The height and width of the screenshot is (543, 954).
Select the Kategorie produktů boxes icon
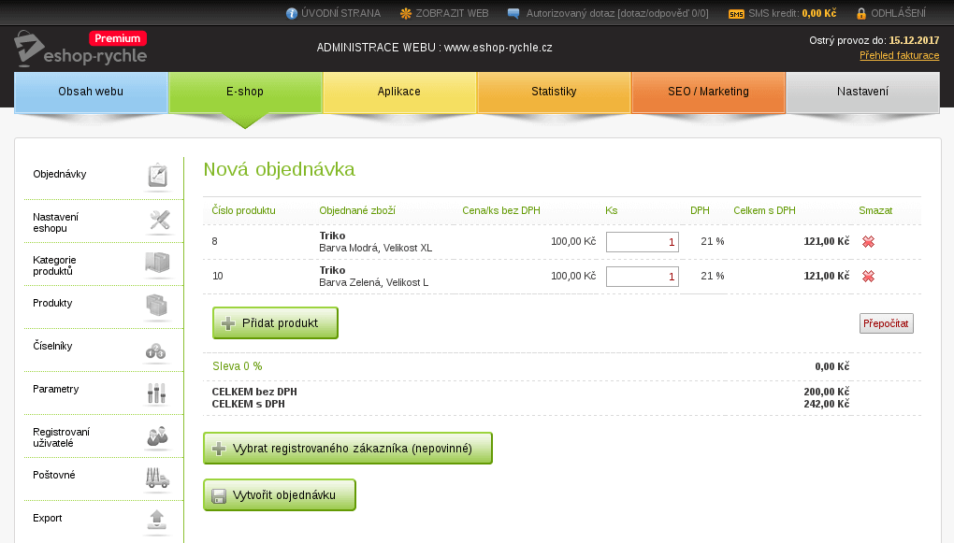point(157,264)
